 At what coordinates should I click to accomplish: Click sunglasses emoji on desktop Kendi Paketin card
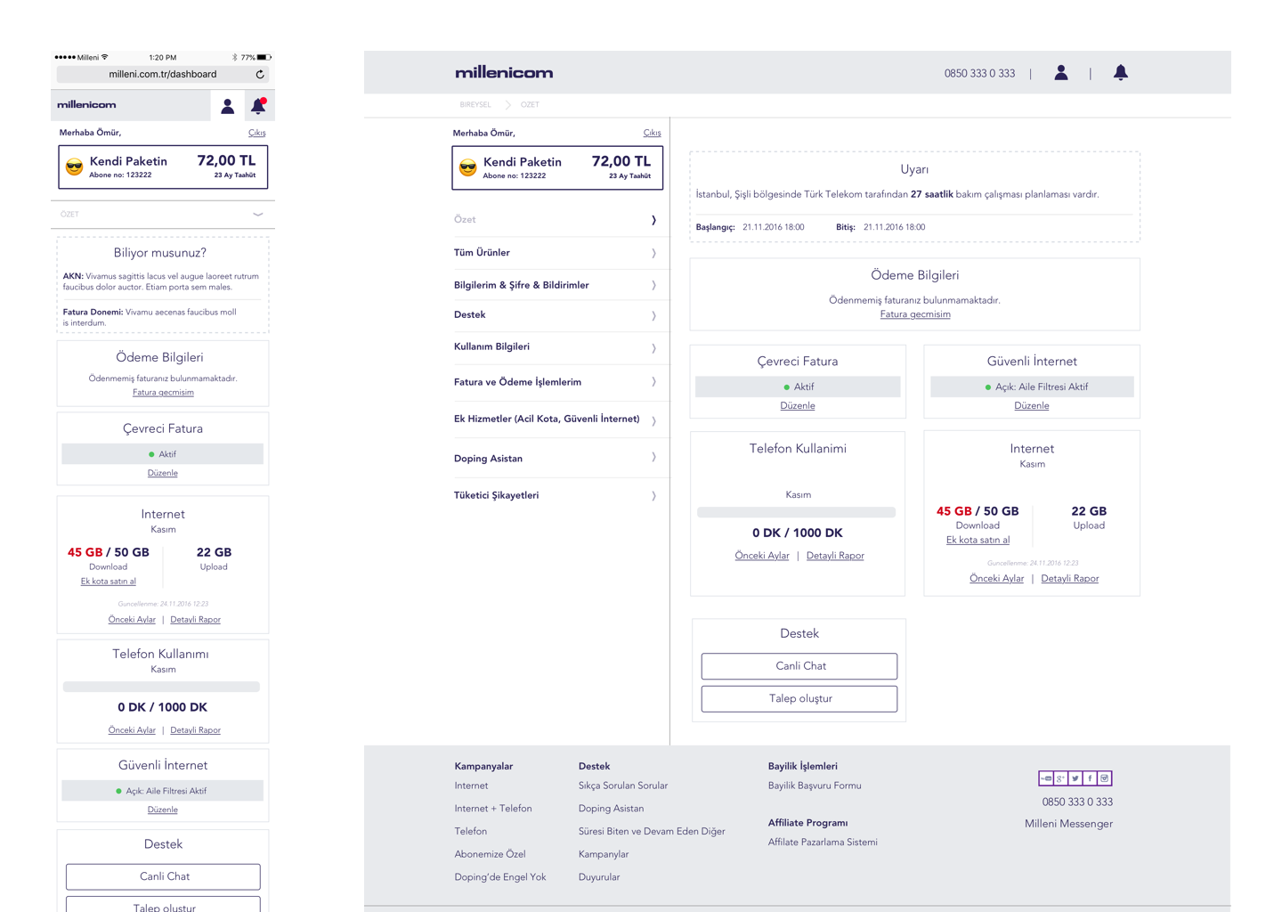tap(467, 167)
